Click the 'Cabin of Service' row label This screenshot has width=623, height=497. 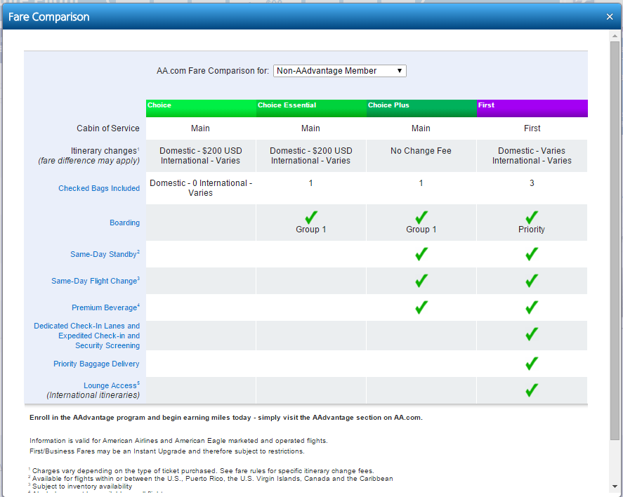click(108, 128)
